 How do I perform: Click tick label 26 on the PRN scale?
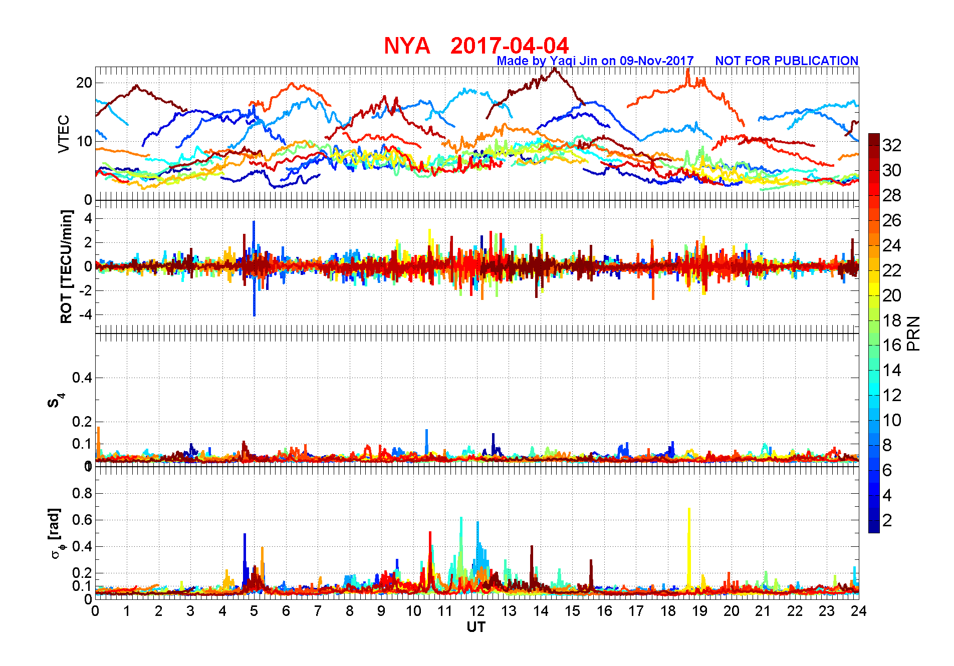click(892, 220)
